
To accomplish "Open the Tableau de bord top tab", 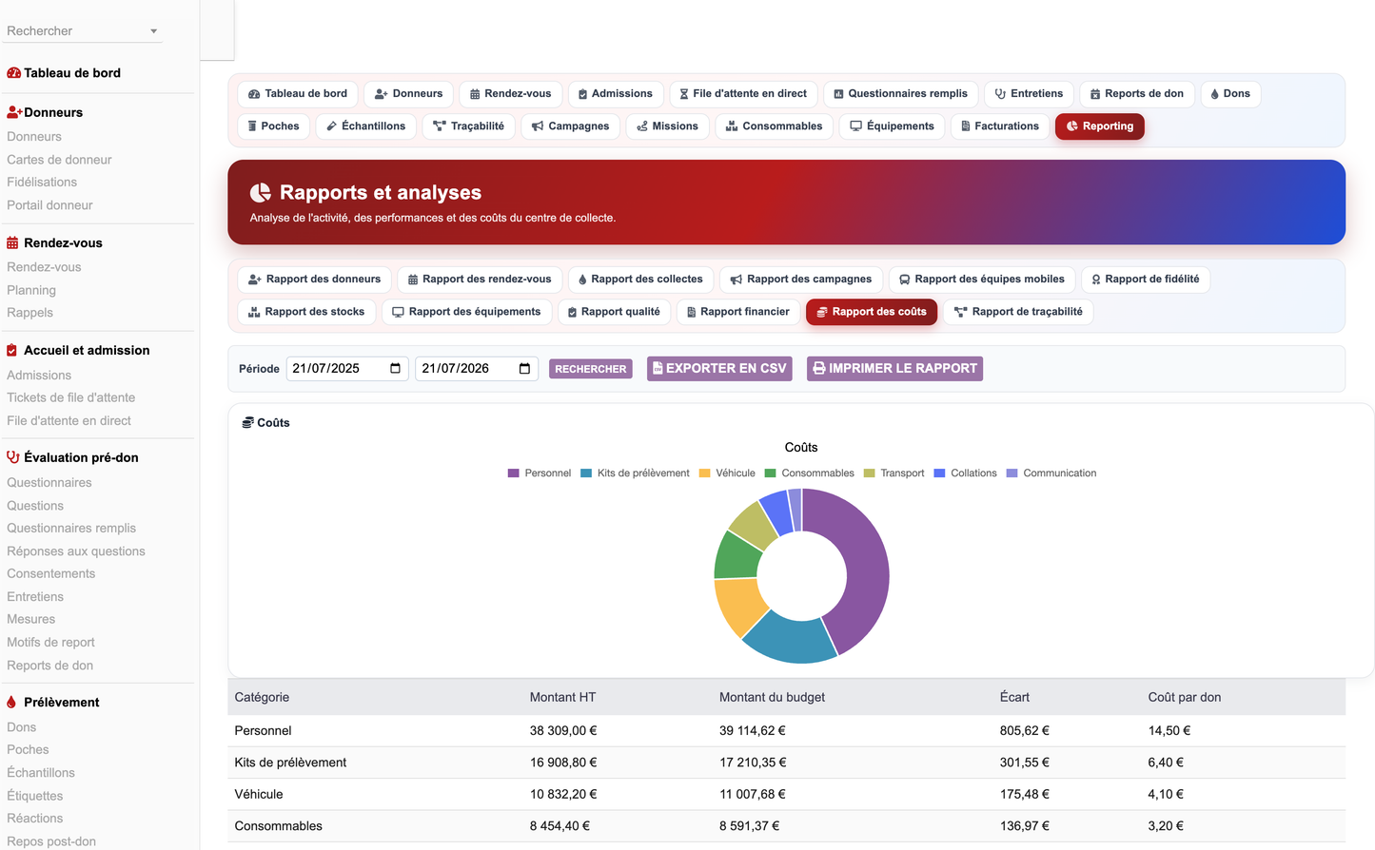I will click(x=298, y=94).
